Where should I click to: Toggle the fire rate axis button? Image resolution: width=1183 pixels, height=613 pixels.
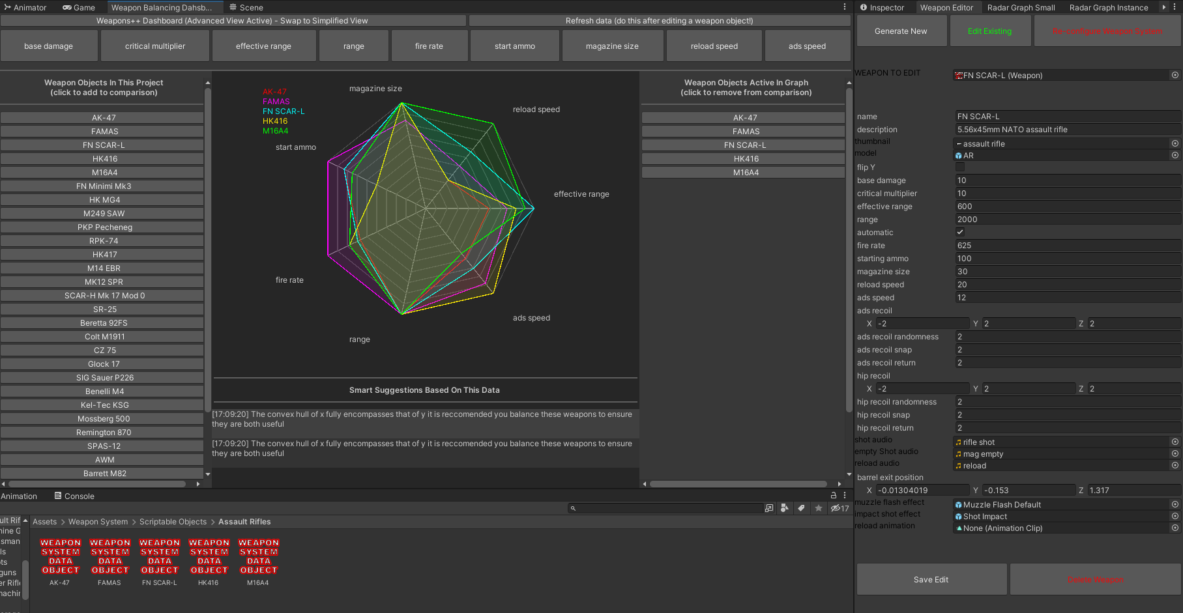pyautogui.click(x=429, y=46)
